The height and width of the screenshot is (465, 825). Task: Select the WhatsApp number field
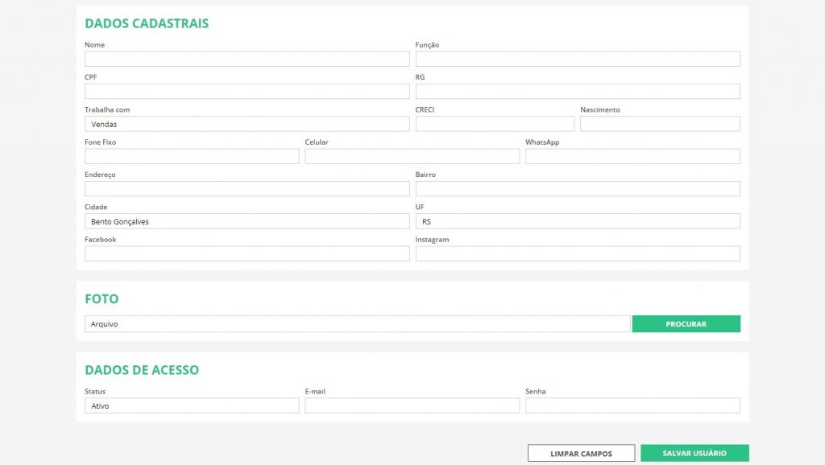(632, 156)
